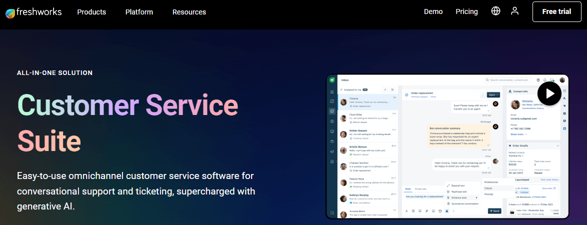Click the settings gear in the preview sidebar
587x225 pixels.
(x=332, y=161)
